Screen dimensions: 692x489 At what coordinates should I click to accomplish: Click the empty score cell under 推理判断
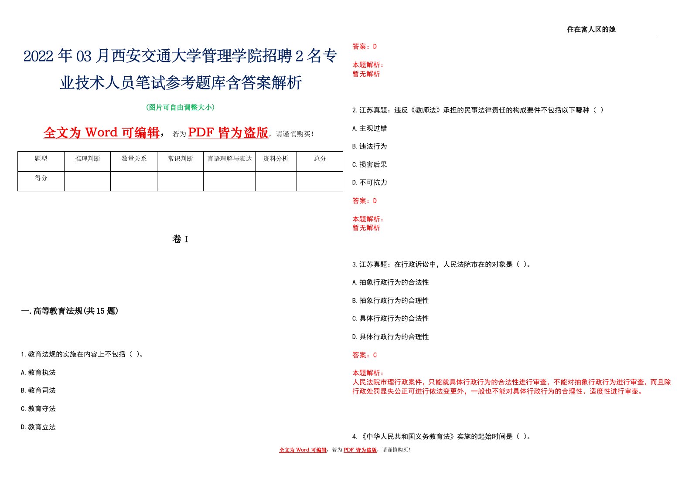point(87,181)
